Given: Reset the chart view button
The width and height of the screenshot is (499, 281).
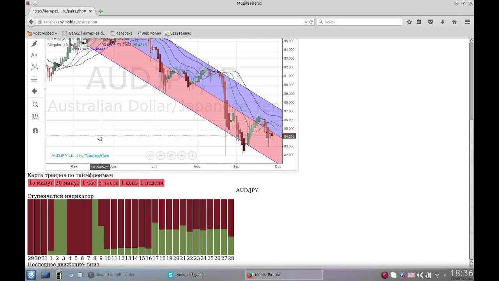Looking at the screenshot, I should (171, 155).
